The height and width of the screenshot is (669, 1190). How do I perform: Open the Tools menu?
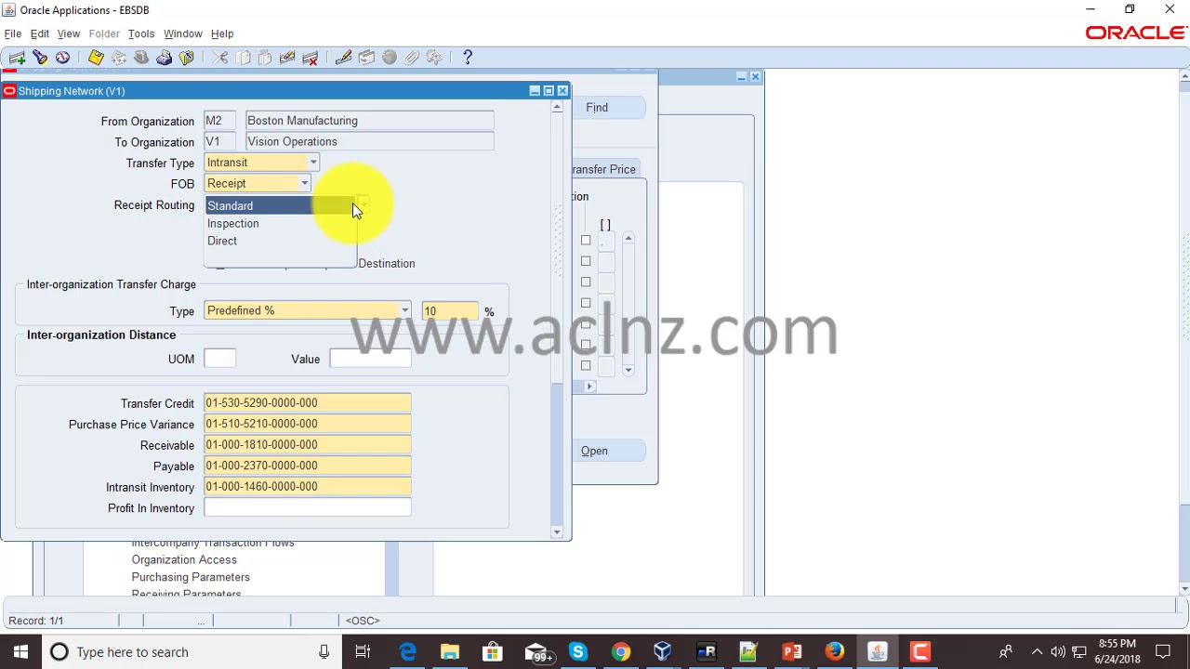click(141, 33)
